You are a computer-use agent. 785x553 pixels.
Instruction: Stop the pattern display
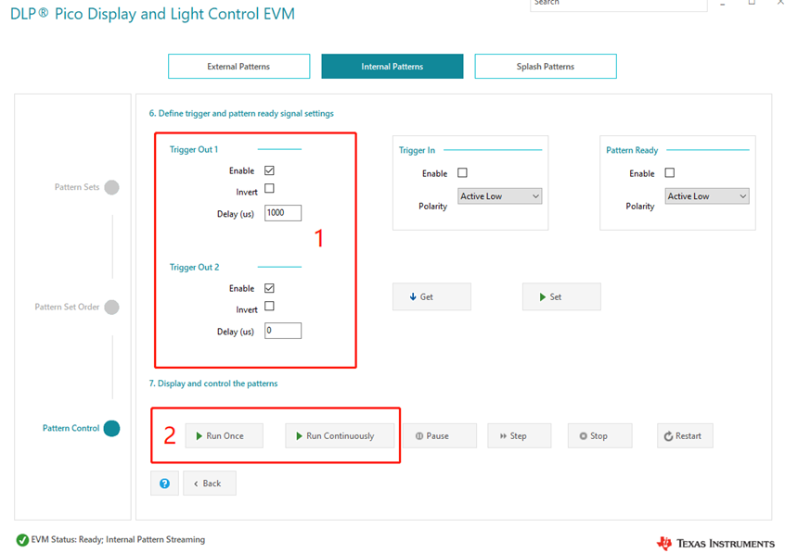599,435
